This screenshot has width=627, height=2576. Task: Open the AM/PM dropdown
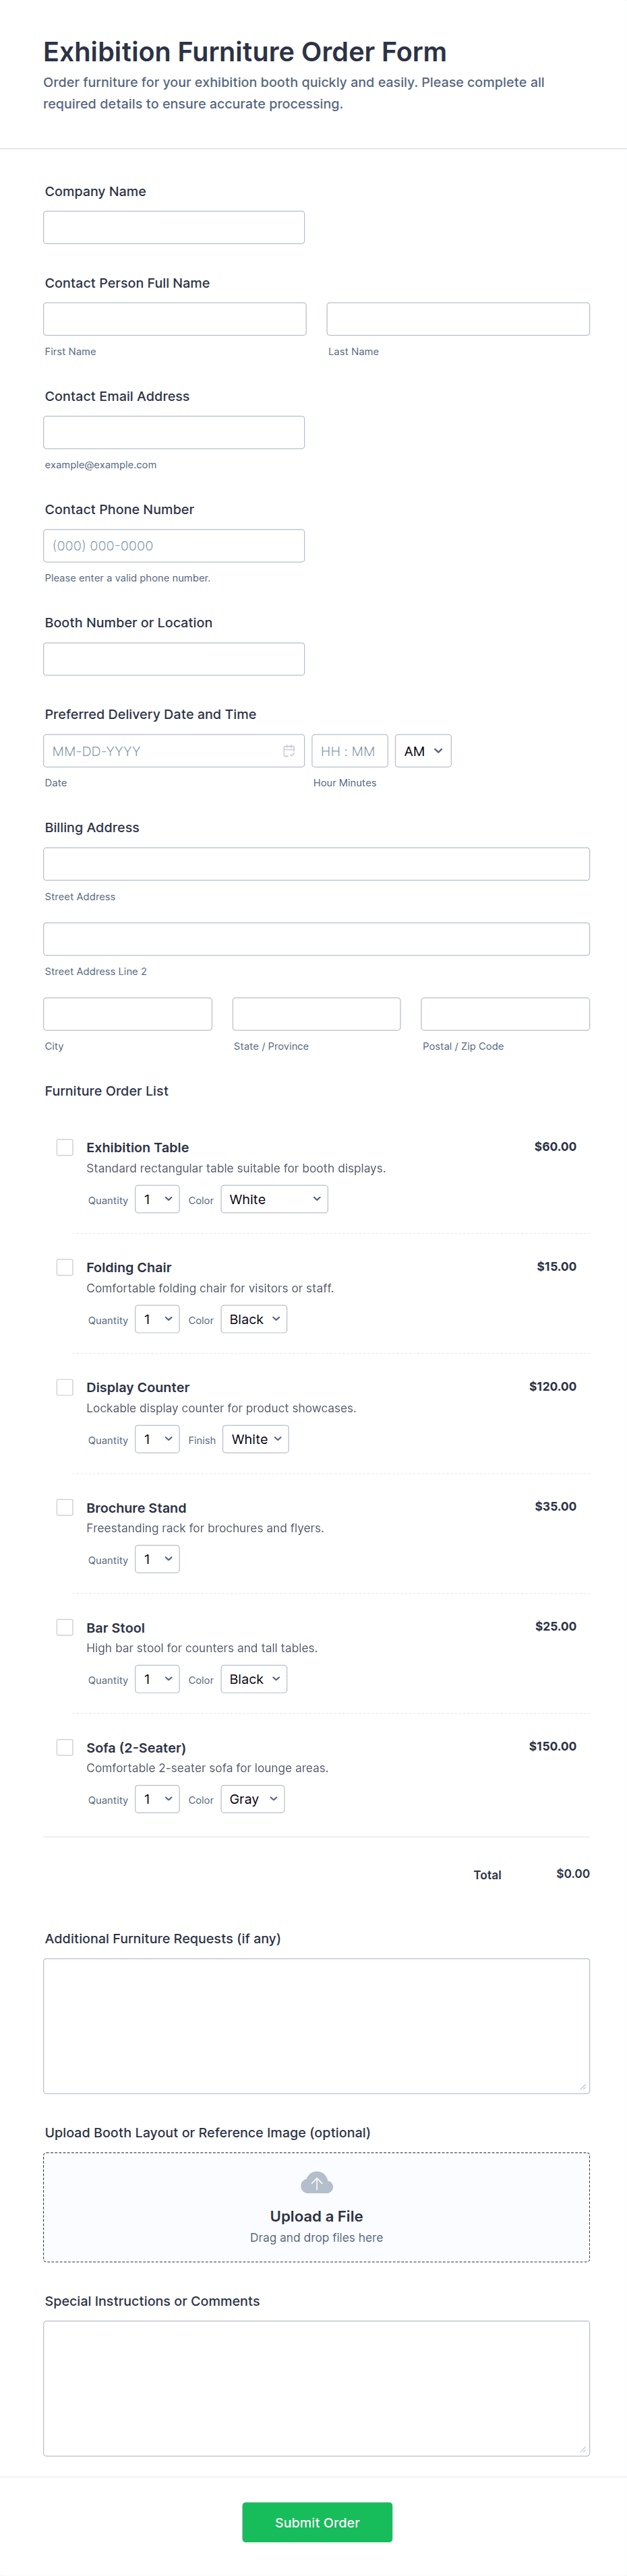pos(423,751)
